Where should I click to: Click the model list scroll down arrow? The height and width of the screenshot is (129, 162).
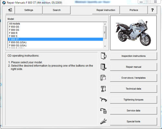tap(105, 46)
